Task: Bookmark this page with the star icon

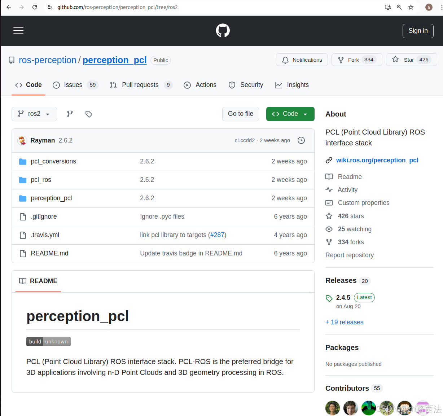Action: 411,7
